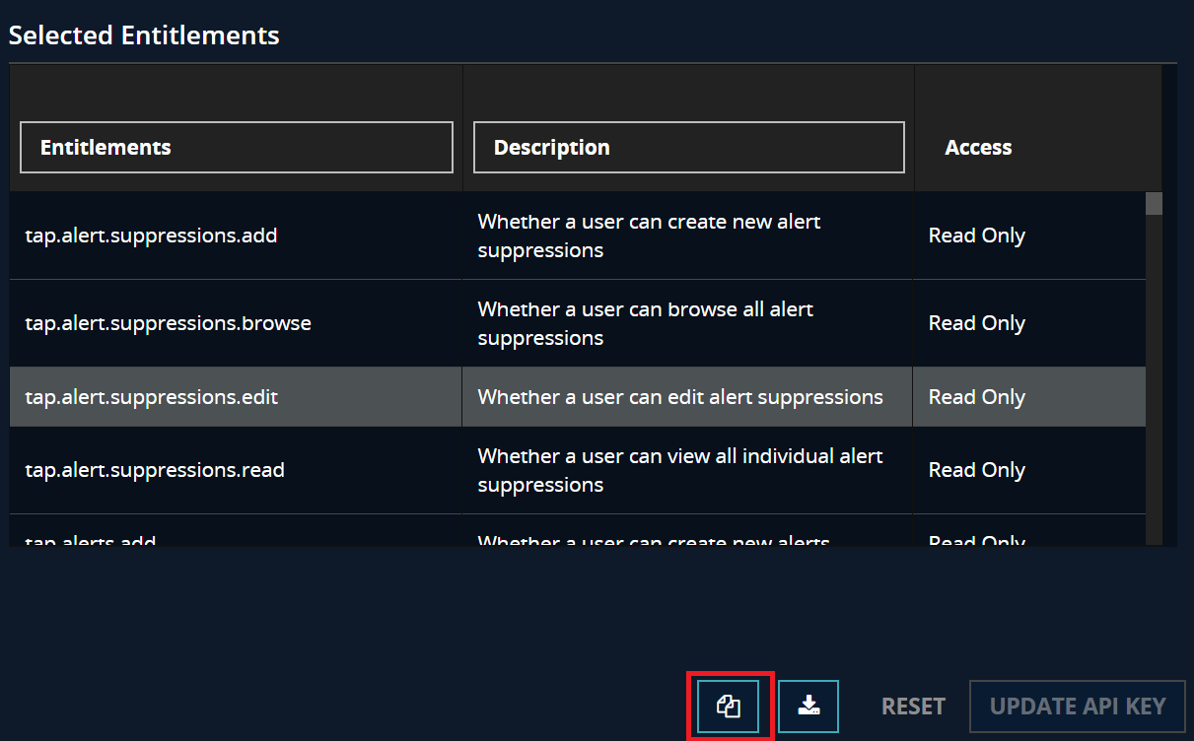Image resolution: width=1194 pixels, height=741 pixels.
Task: Select the tap.alert.suppressions.edit entitlement name
Action: pyautogui.click(x=151, y=397)
